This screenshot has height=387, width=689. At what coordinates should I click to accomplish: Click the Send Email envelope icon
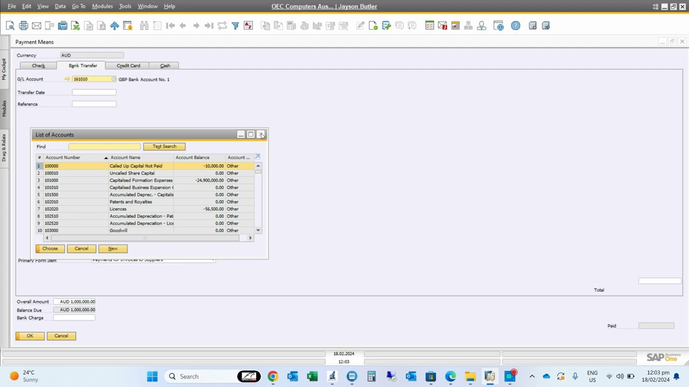coord(36,26)
